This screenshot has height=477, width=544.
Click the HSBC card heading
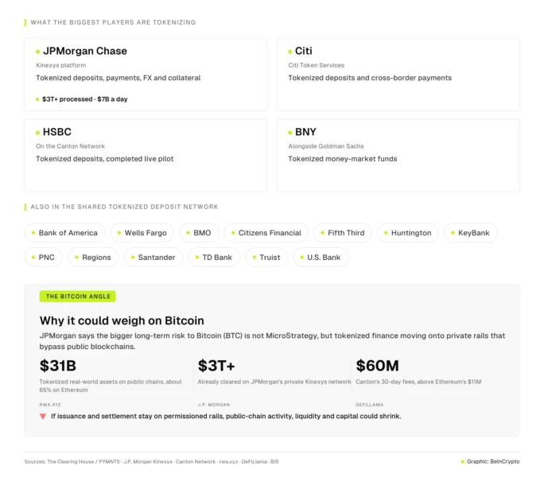[57, 132]
